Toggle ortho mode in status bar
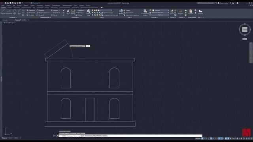 click(208, 138)
